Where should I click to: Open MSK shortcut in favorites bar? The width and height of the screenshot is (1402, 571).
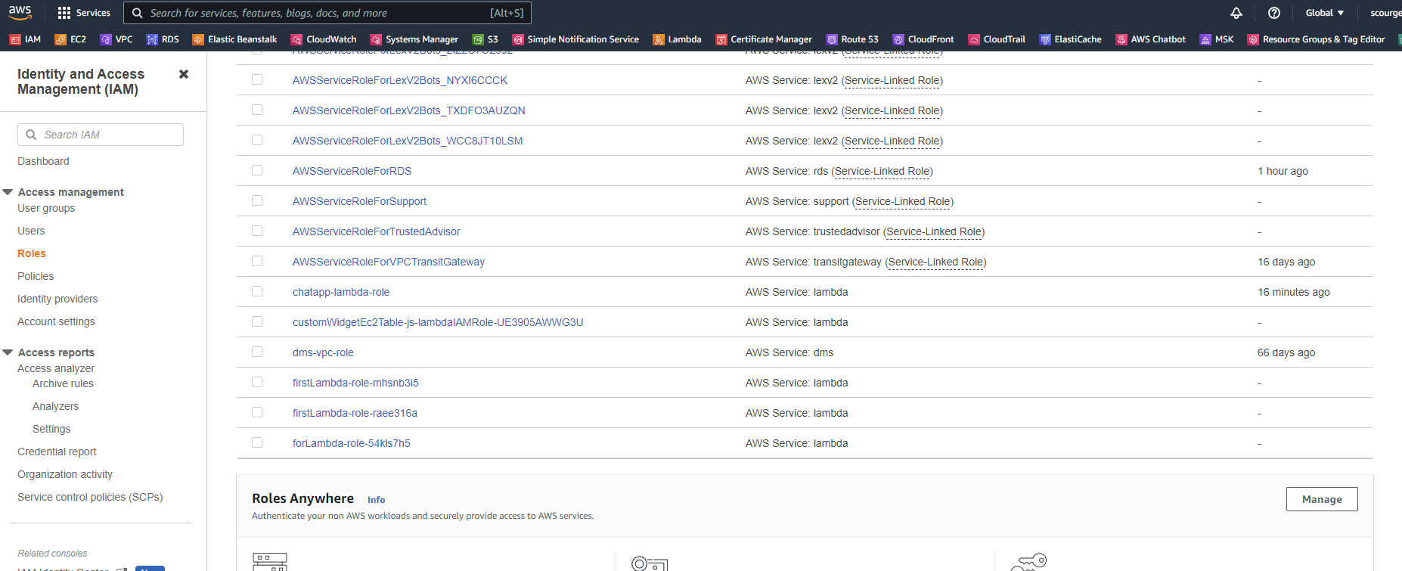click(1217, 39)
